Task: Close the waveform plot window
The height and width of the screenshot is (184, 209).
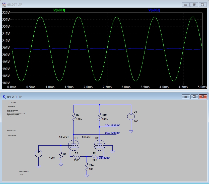Action: [203, 5]
